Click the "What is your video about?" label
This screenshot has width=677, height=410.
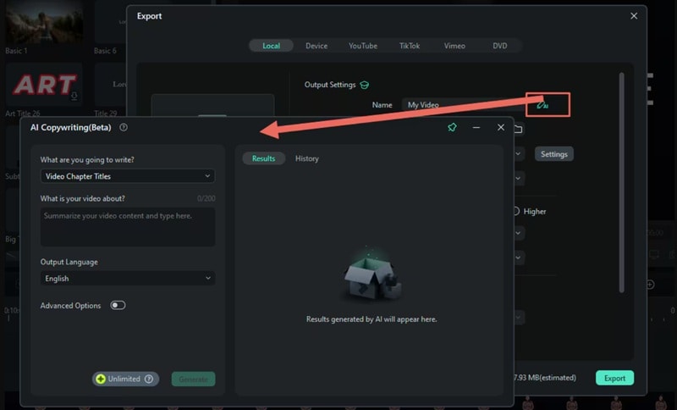[x=82, y=198]
